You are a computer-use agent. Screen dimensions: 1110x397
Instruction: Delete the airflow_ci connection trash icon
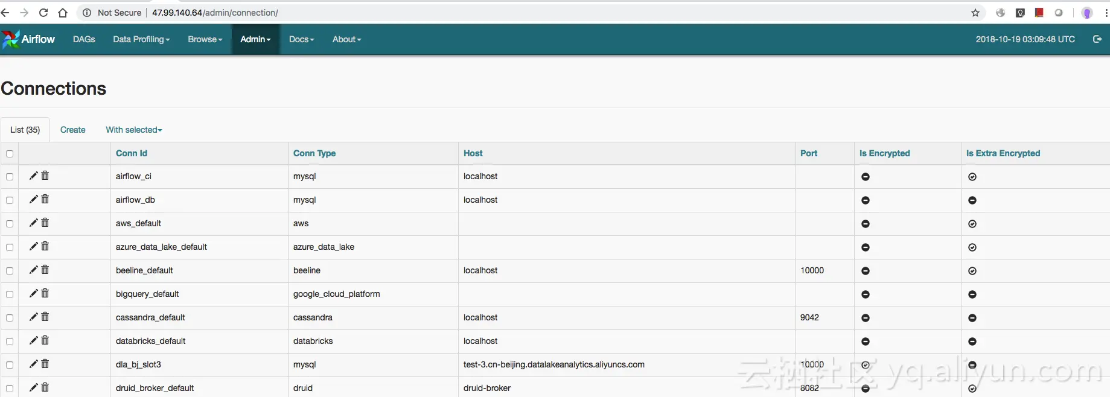point(45,176)
